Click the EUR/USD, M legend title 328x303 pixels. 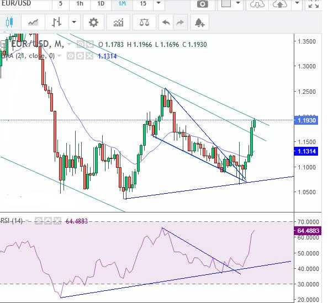click(37, 44)
